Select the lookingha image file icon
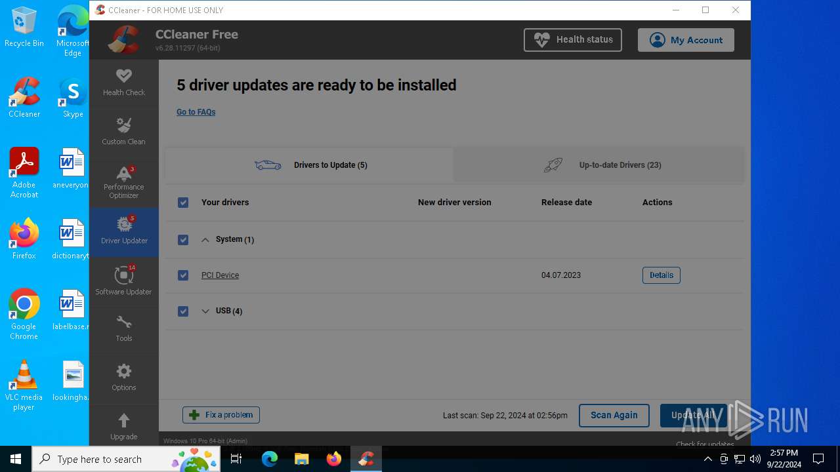840x472 pixels. coord(72,381)
